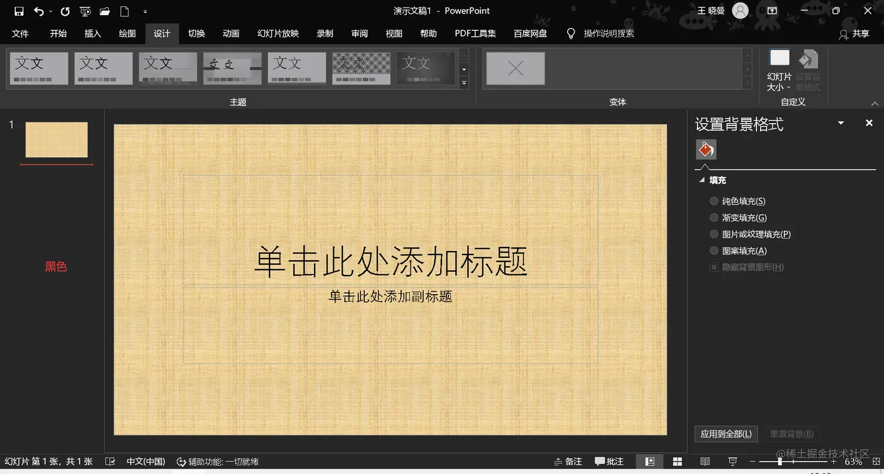
Task: Apply the fourth theme with the dark banner
Action: click(x=232, y=68)
